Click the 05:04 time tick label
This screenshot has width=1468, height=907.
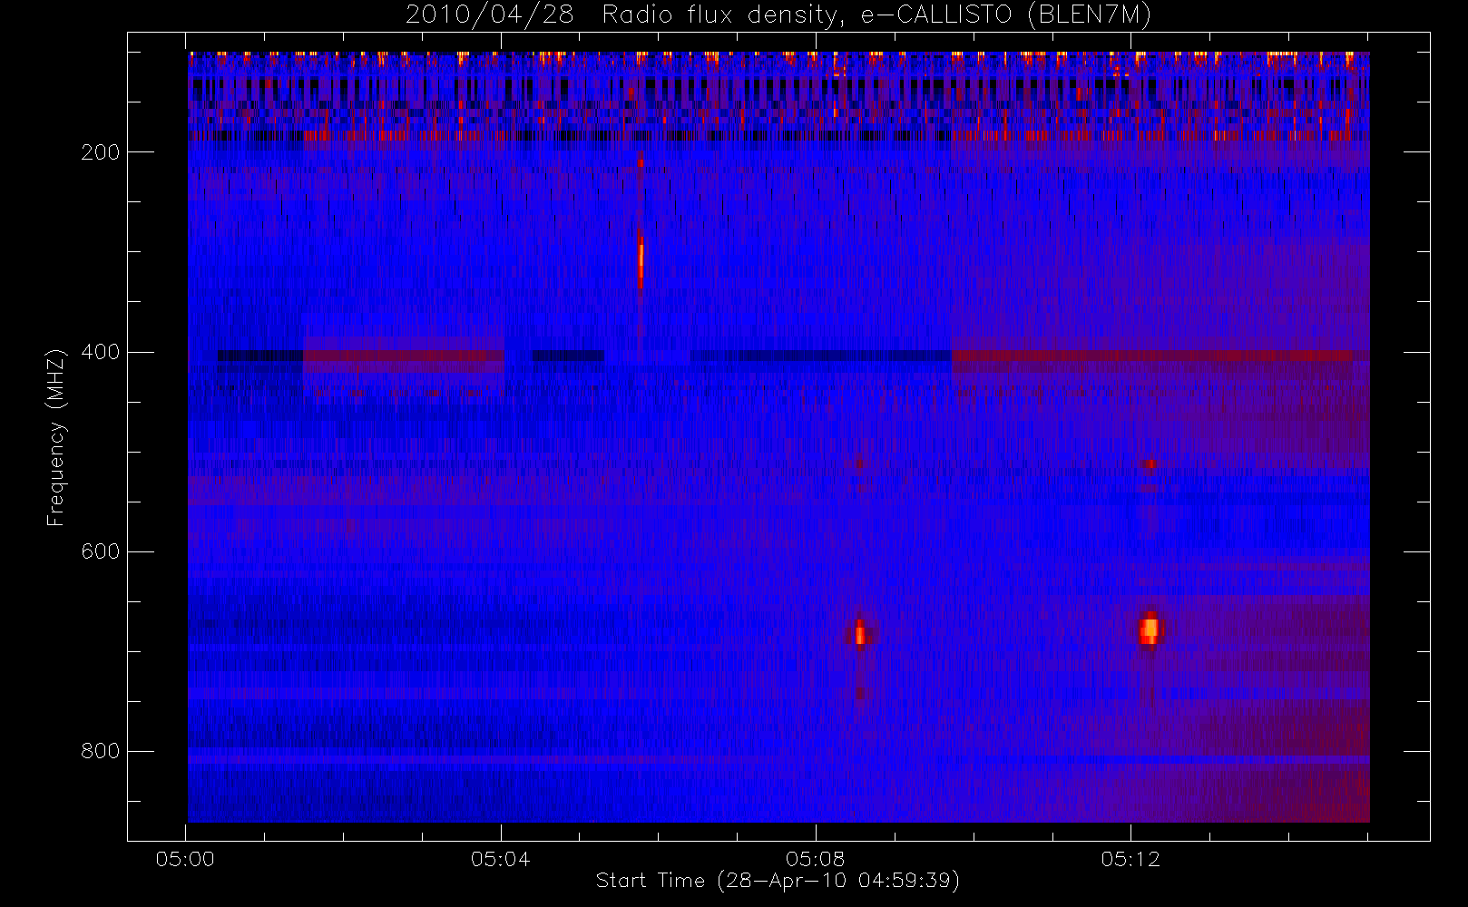click(x=501, y=859)
